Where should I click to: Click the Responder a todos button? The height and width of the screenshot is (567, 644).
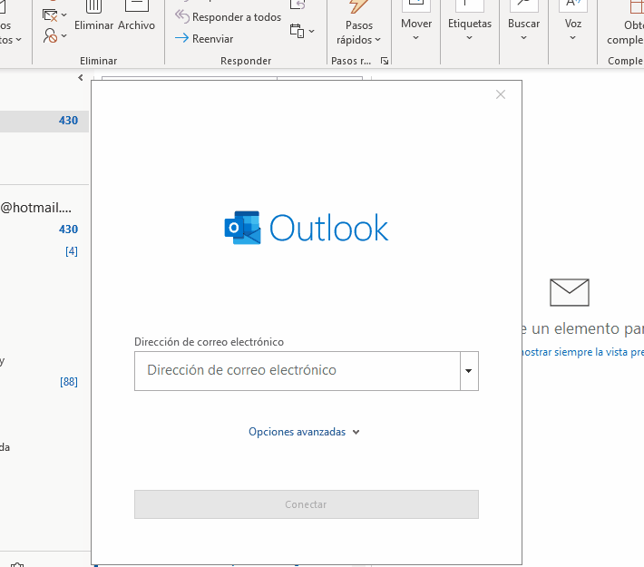[229, 17]
